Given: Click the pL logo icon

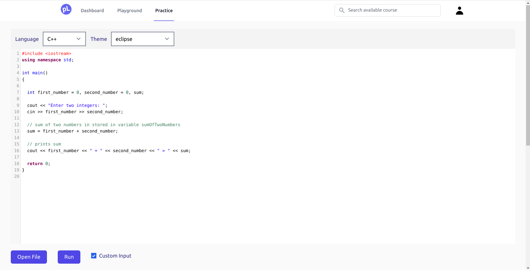Looking at the screenshot, I should tap(66, 9).
